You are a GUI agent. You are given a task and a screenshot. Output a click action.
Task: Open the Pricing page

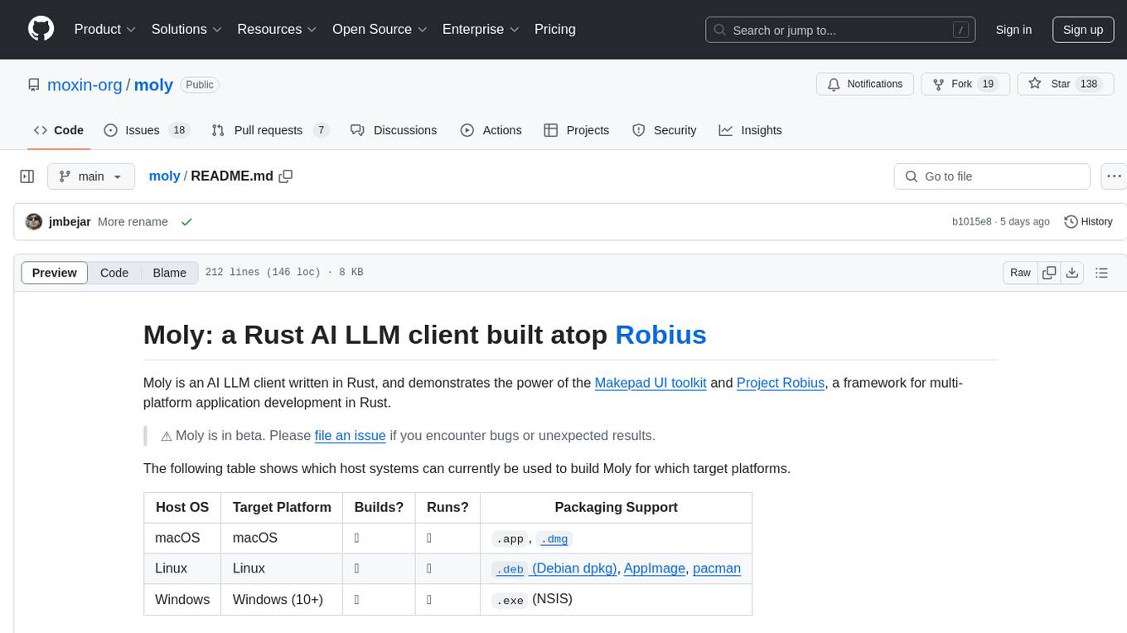coord(555,29)
